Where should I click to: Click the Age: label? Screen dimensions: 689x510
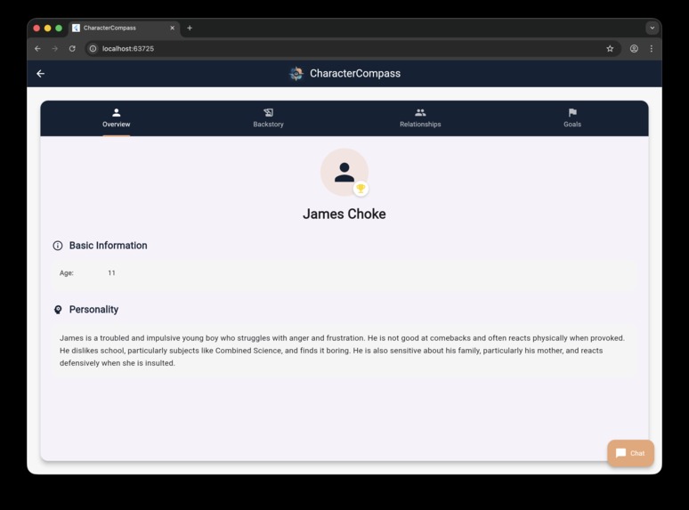click(x=67, y=272)
